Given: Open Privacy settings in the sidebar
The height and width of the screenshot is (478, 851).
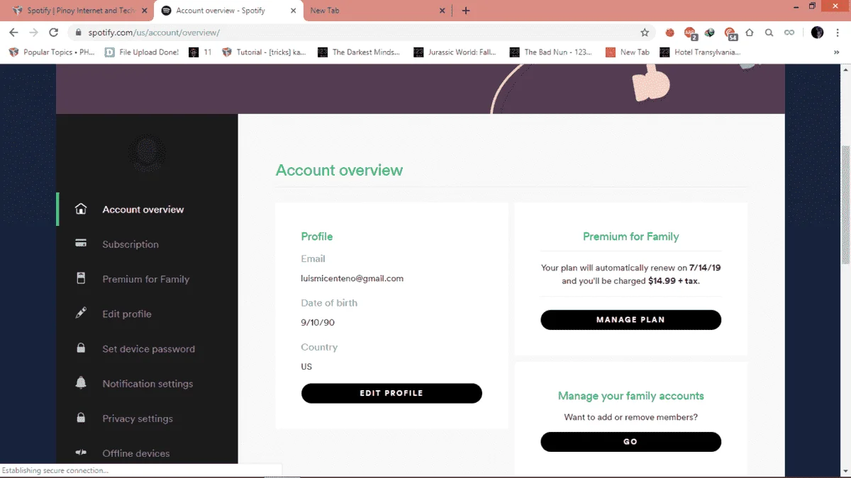Looking at the screenshot, I should 138,419.
